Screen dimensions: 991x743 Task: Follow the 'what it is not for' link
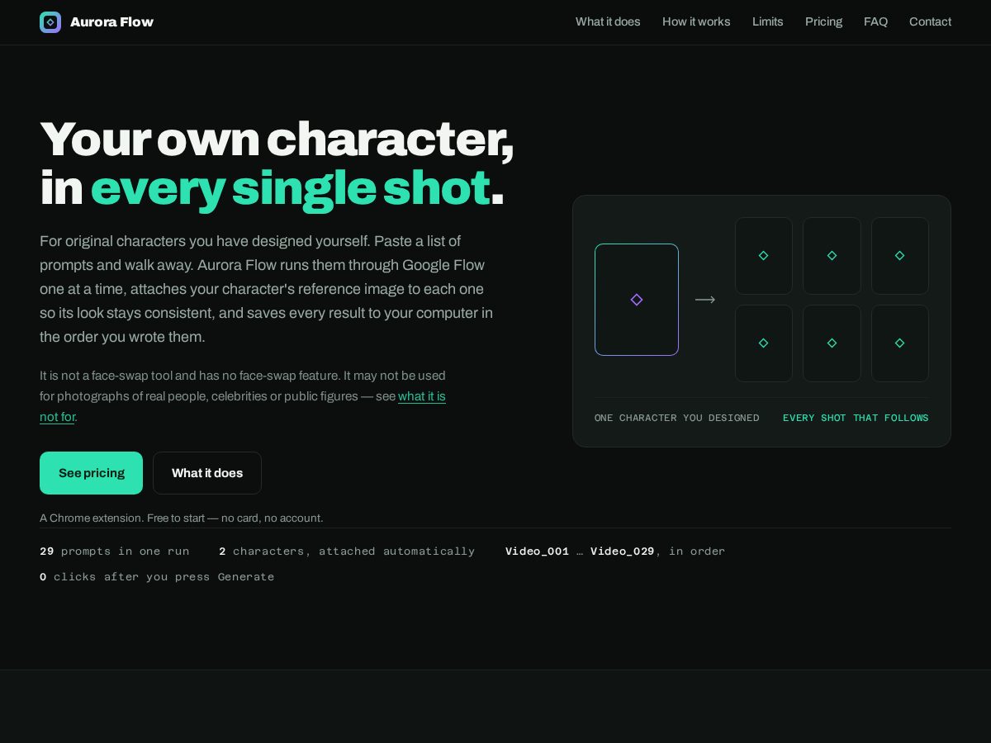pos(422,396)
